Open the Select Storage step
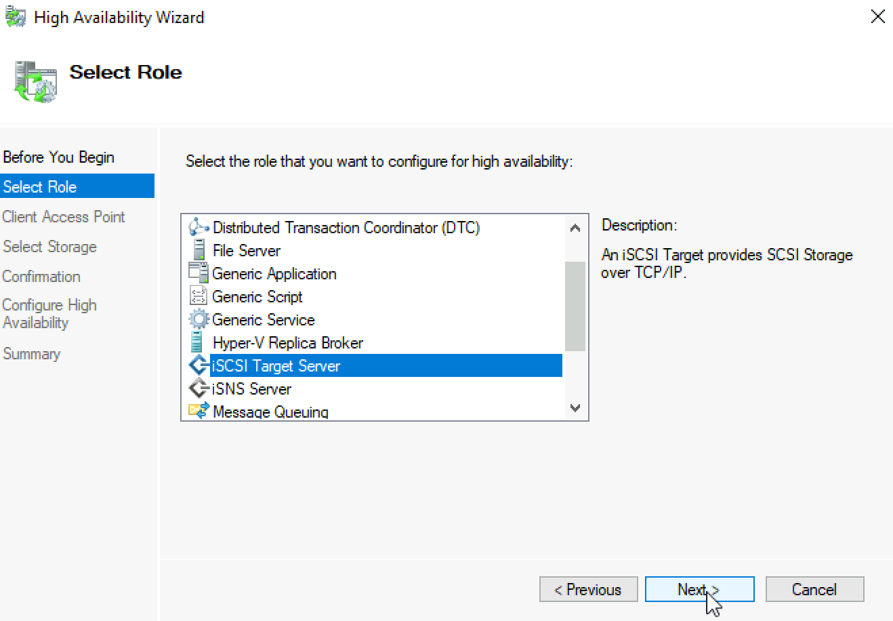Screen dimensions: 893x621 pos(49,247)
